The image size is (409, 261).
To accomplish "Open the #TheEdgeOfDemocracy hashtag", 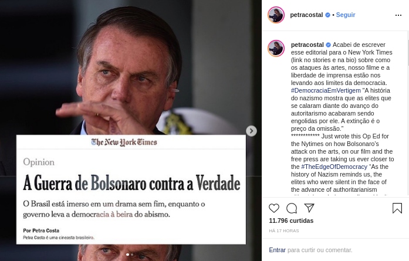I will tap(334, 167).
